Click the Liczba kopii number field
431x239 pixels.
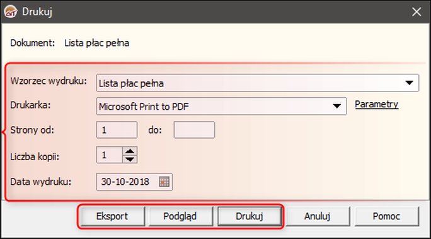coord(109,155)
